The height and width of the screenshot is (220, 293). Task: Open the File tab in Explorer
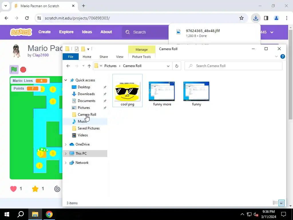[71, 57]
